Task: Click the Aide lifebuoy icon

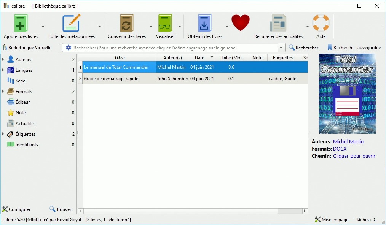Action: (321, 24)
